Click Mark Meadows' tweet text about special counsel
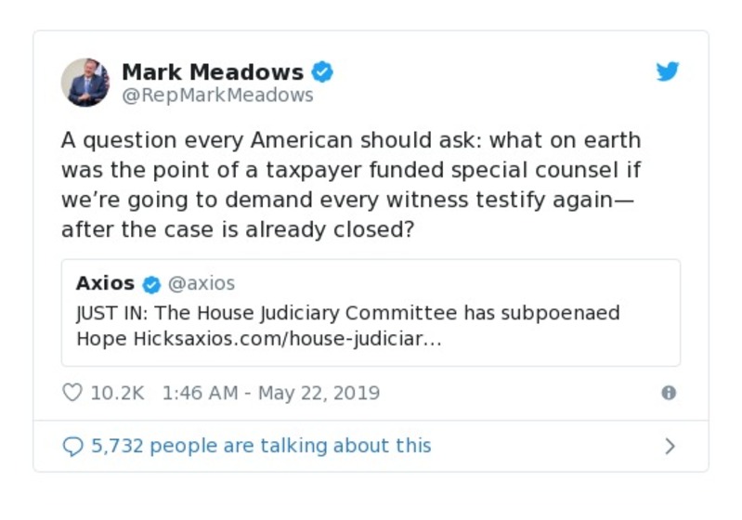The height and width of the screenshot is (520, 742). (351, 186)
